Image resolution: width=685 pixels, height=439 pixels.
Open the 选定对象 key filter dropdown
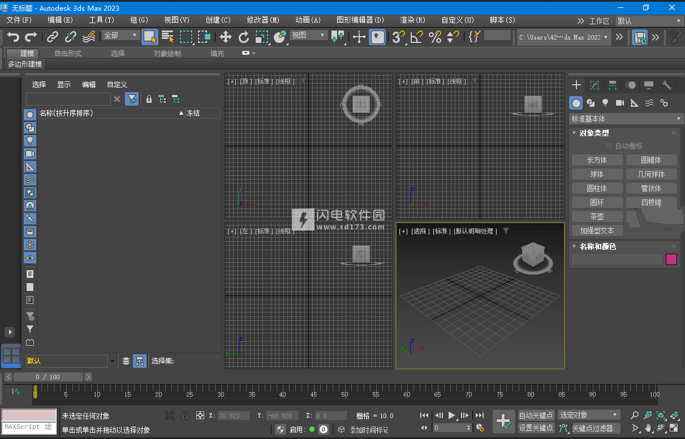click(x=589, y=415)
